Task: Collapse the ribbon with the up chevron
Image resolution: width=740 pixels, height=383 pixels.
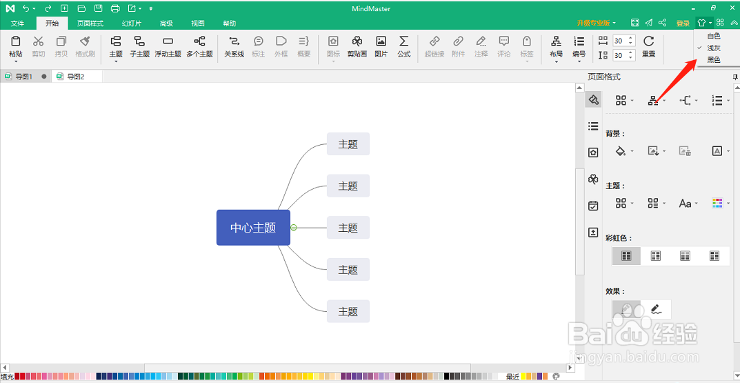Action: (x=733, y=23)
